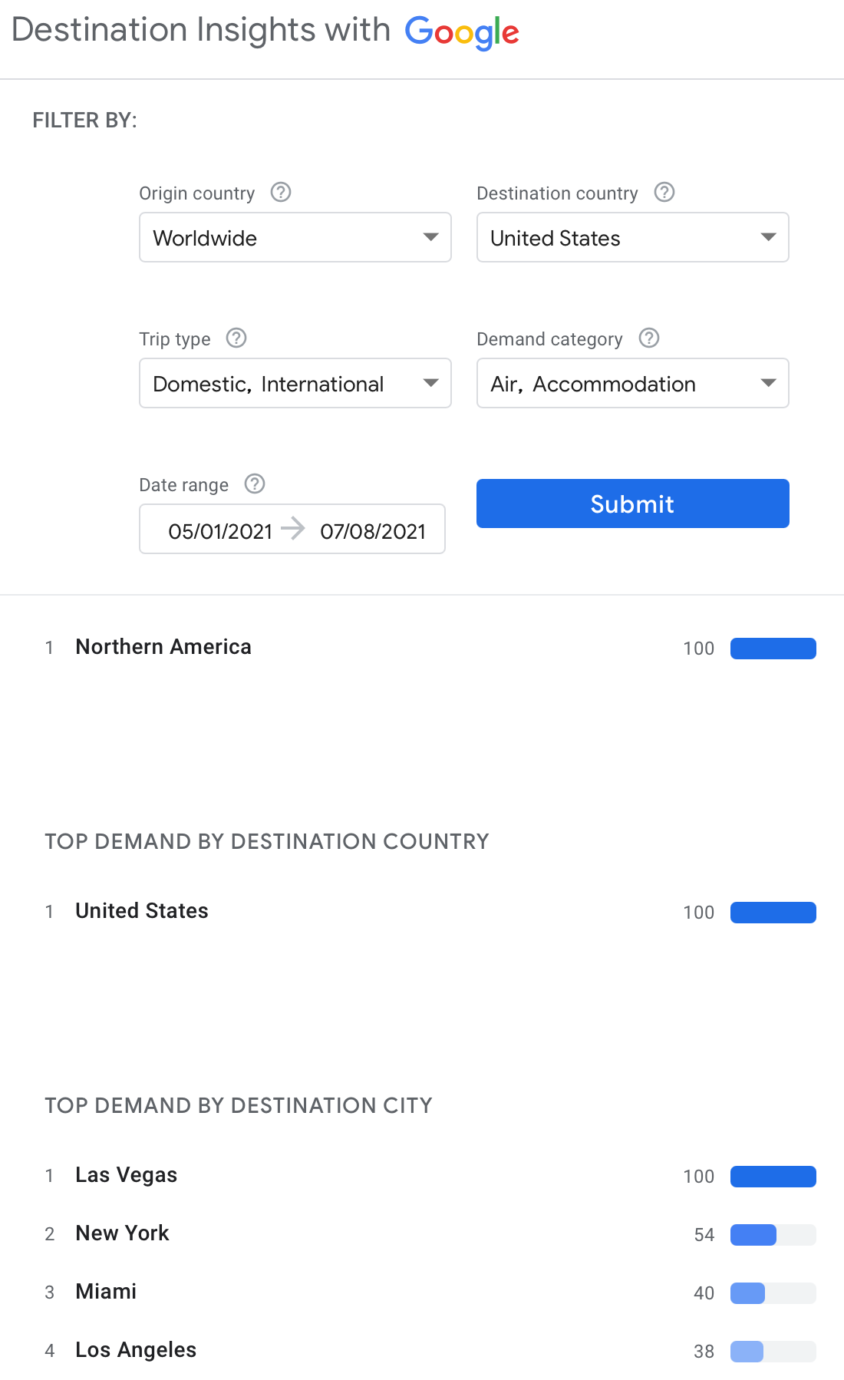Select New York in the city list

point(123,1233)
